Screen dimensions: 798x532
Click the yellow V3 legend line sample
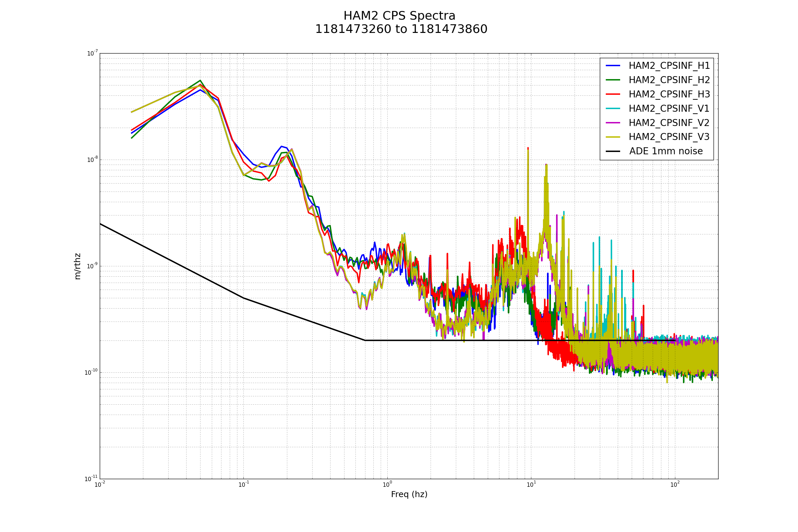tap(613, 137)
